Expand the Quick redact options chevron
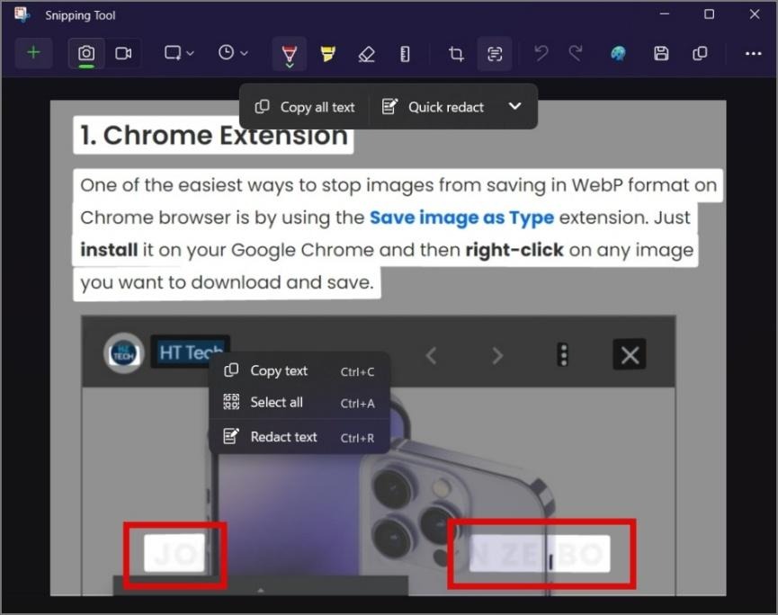778x615 pixels. point(515,106)
